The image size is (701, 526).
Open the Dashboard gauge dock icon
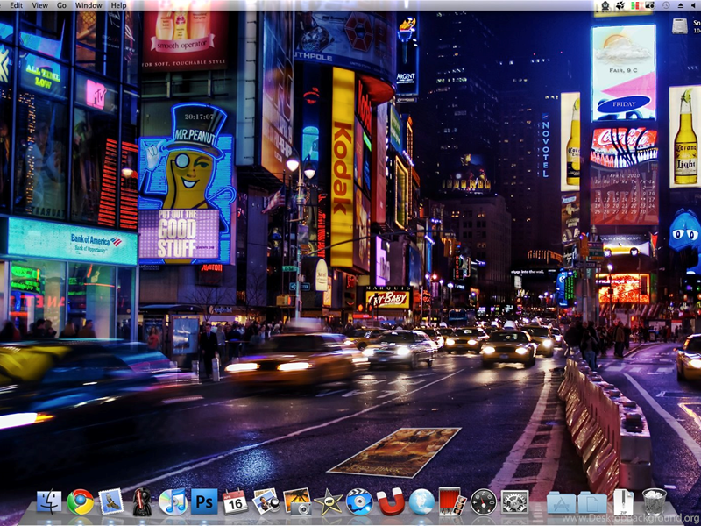click(484, 501)
